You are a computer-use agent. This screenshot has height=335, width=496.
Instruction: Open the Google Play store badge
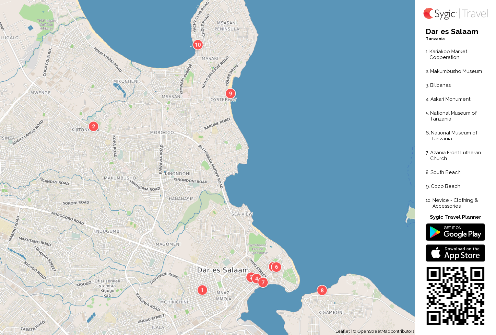[455, 232]
